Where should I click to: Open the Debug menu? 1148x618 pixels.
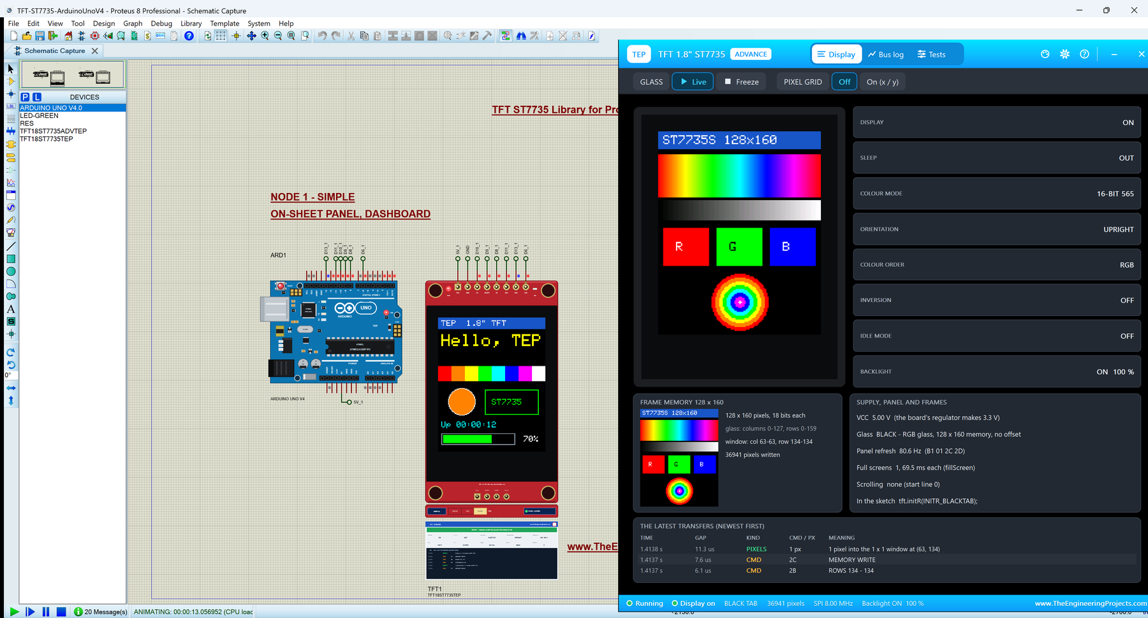click(x=161, y=24)
